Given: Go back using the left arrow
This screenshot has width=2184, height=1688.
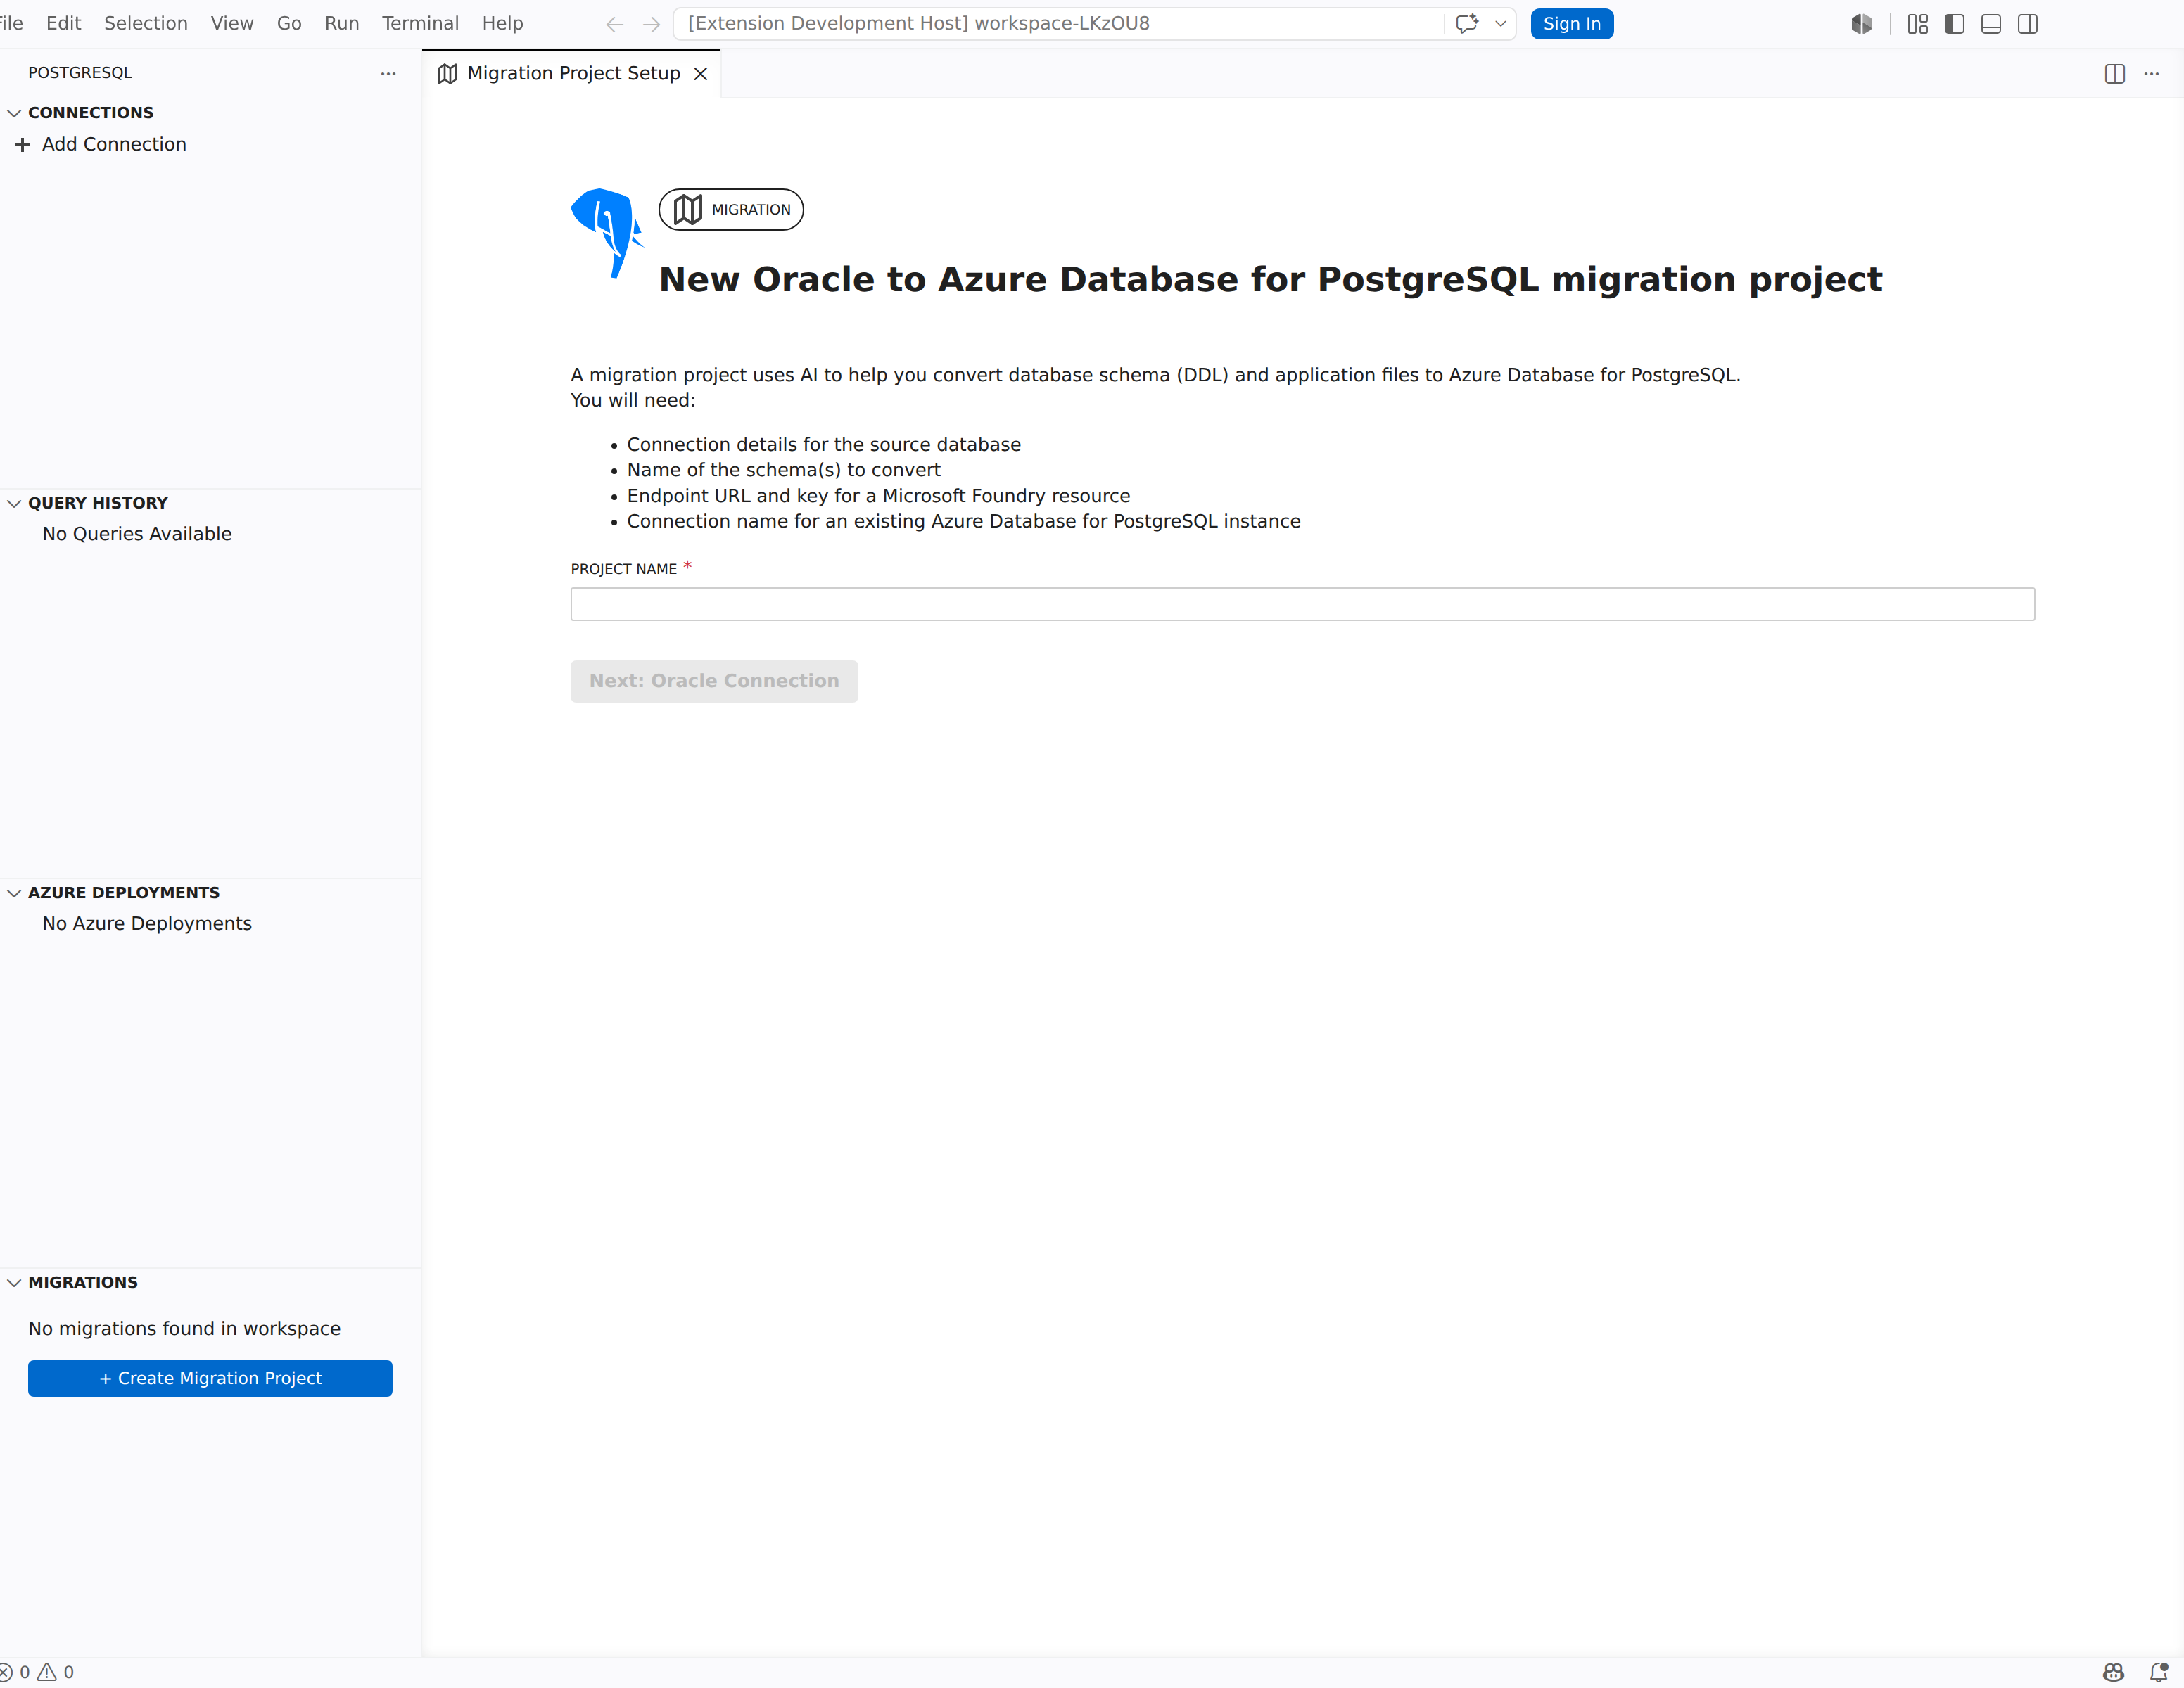Looking at the screenshot, I should 615,24.
